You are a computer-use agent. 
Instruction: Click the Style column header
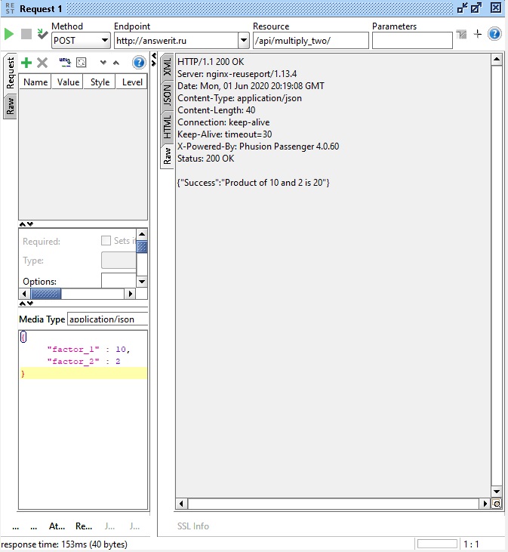[100, 82]
